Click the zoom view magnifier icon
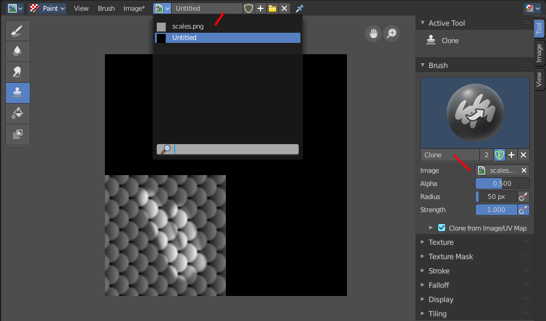Screen dimensions: 546x321 click(392, 33)
